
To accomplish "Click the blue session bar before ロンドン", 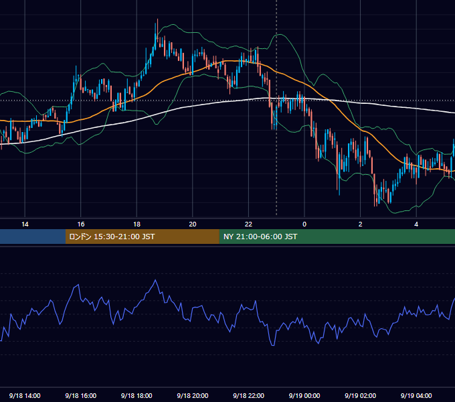I will click(x=33, y=237).
